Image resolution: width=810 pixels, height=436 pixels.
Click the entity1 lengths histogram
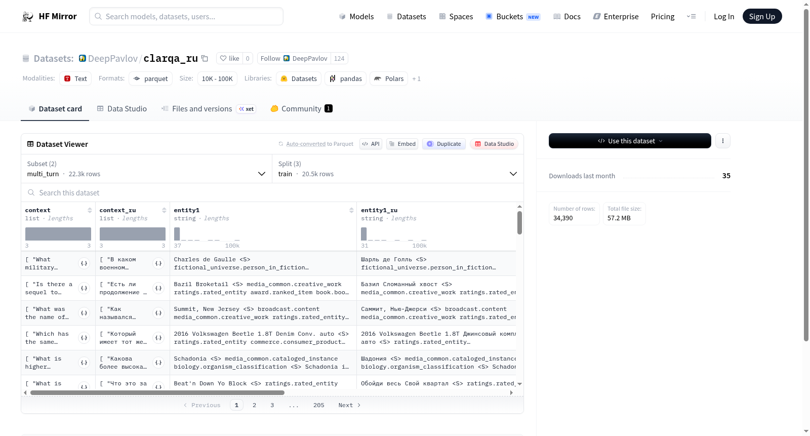click(x=207, y=234)
